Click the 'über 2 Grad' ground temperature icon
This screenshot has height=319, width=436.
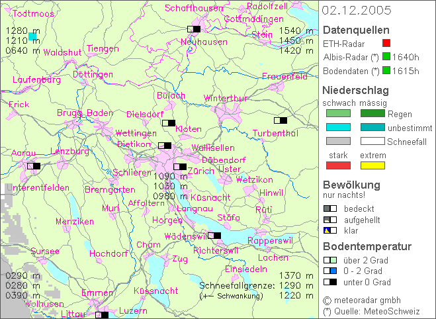pyautogui.click(x=330, y=260)
